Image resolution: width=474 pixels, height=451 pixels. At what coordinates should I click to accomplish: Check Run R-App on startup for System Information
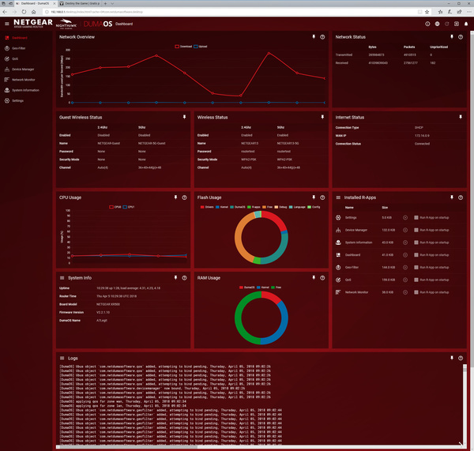(x=416, y=242)
